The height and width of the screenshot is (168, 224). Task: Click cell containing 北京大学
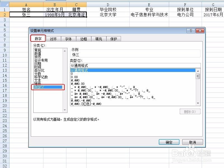(108, 15)
